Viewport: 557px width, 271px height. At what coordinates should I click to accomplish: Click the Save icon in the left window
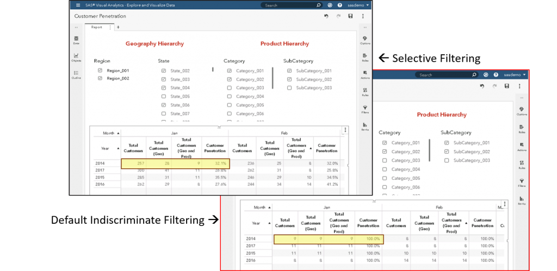pos(350,16)
